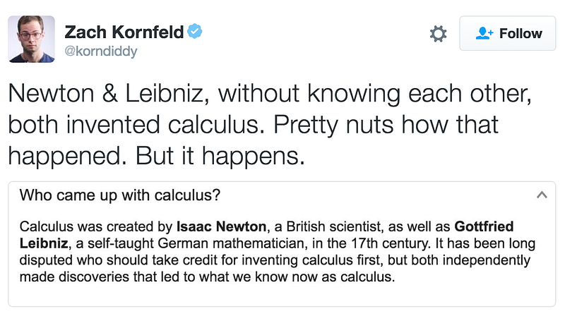The width and height of the screenshot is (565, 316).
Task: Open the gear settings icon
Action: point(438,34)
